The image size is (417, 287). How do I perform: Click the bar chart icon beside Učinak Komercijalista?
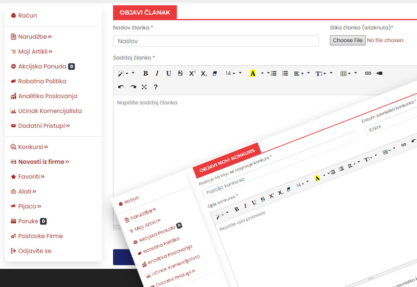pos(14,111)
